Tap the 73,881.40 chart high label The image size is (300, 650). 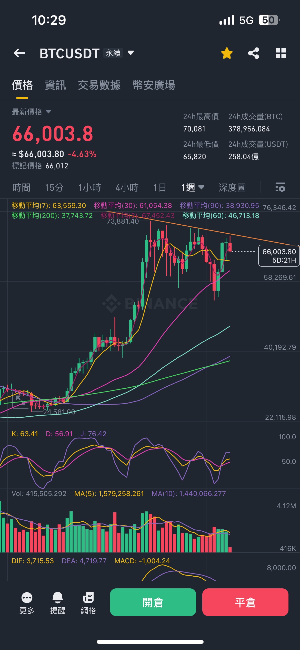click(x=123, y=221)
